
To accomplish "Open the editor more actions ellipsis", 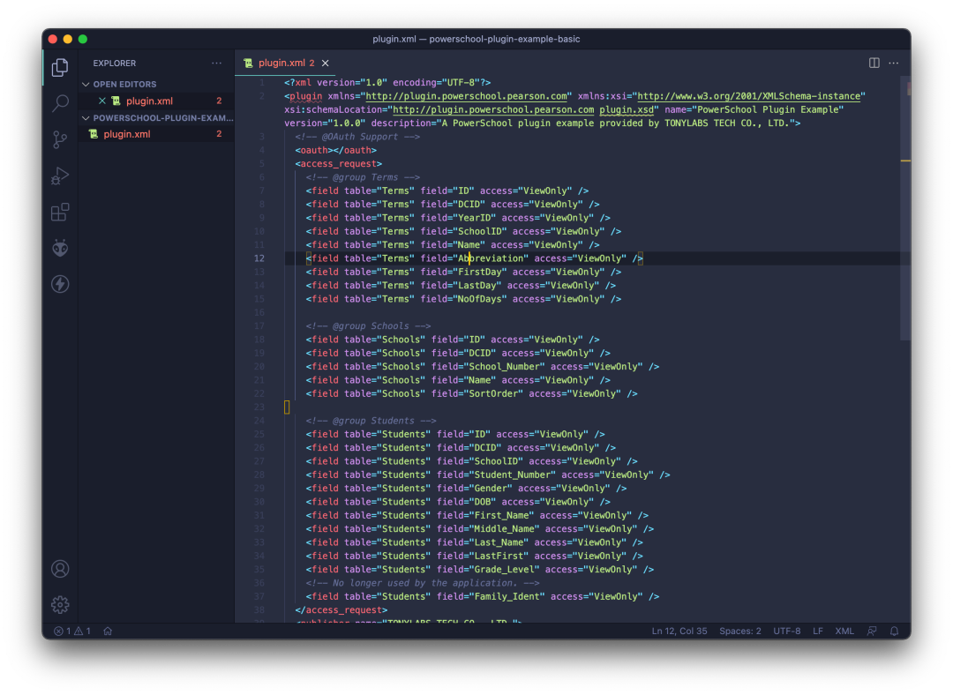I will click(893, 64).
